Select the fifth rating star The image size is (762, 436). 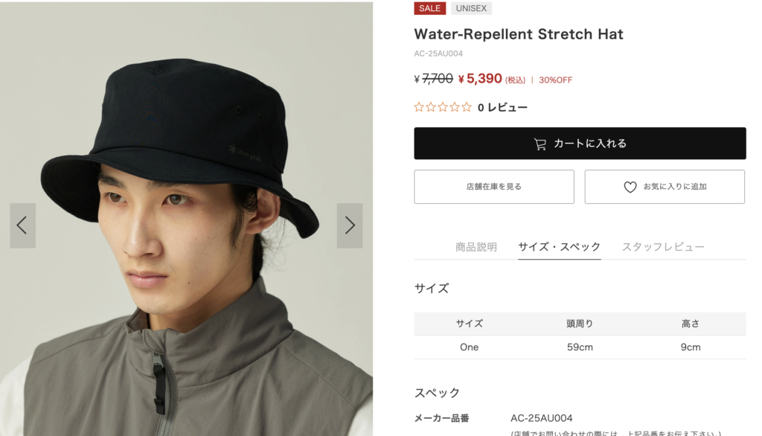pos(467,107)
